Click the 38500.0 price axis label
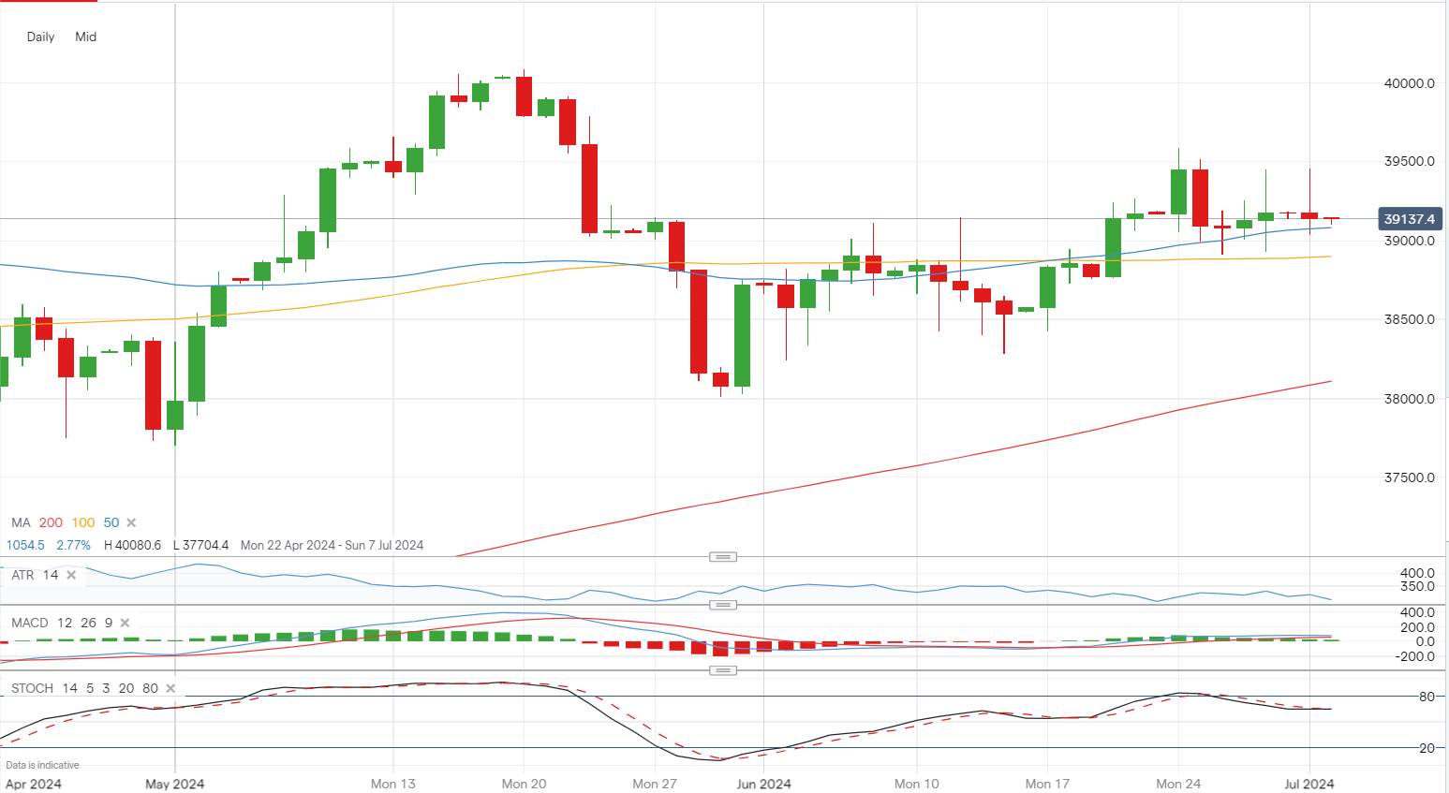This screenshot has width=1449, height=793. pos(1410,319)
